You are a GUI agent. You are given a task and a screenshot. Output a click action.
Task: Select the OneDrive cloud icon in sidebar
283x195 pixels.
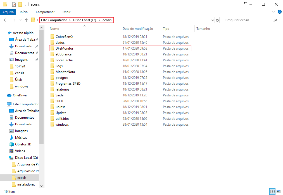tap(9, 95)
